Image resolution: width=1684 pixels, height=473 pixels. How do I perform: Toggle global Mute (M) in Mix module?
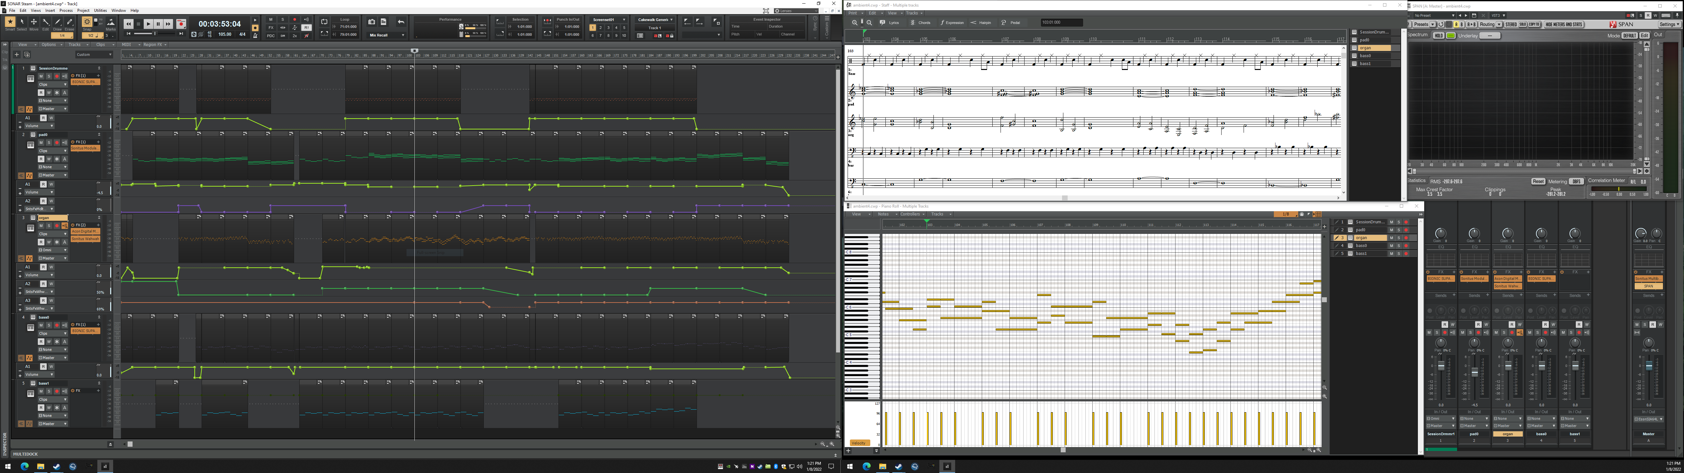point(271,20)
